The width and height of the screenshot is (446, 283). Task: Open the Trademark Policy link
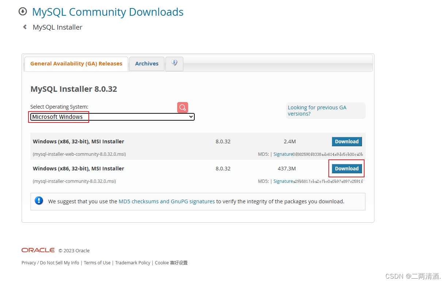click(x=133, y=263)
